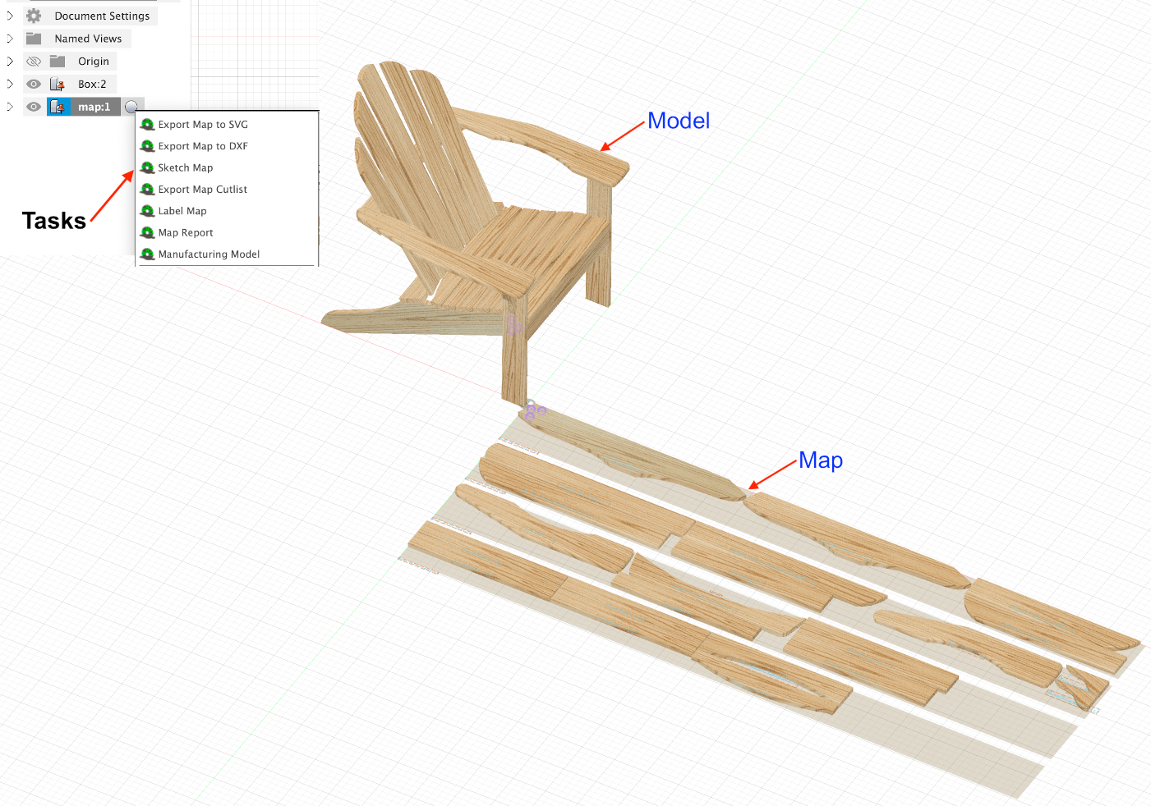Click the Box:2 component icon

[x=58, y=84]
